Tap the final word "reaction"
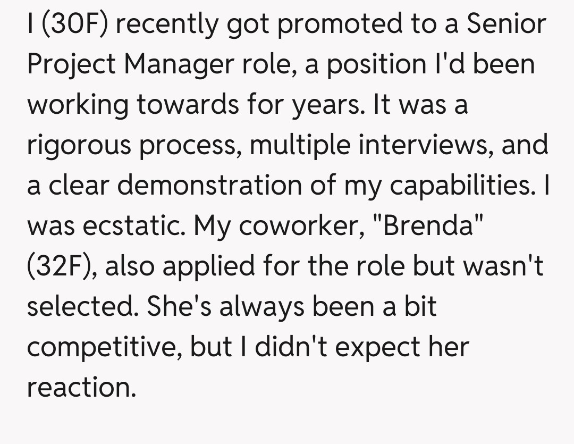Viewport: 574px width, 444px height. tap(80, 388)
